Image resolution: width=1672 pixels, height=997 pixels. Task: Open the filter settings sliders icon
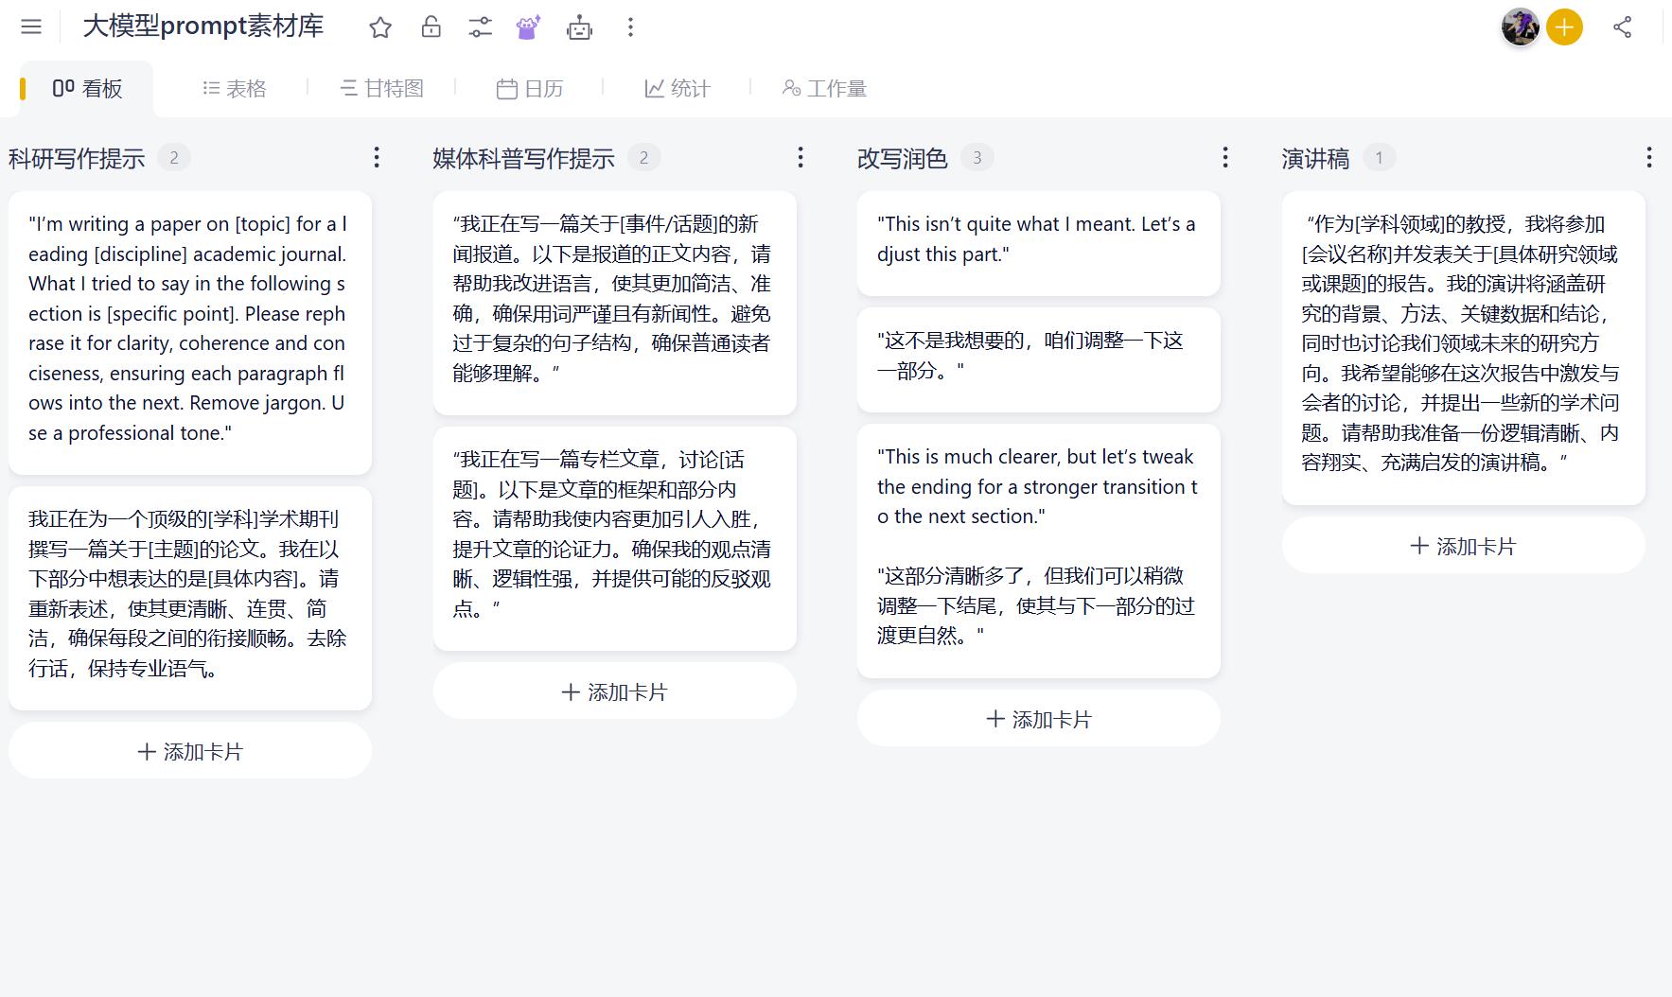(x=480, y=27)
